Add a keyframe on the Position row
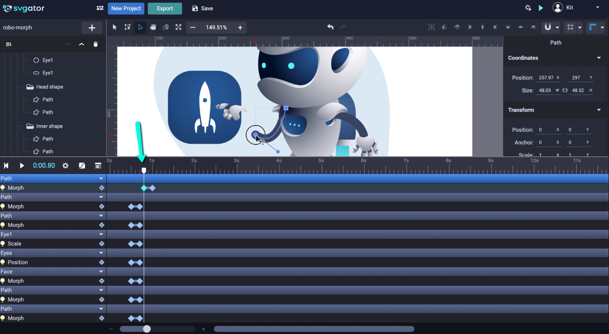The width and height of the screenshot is (609, 334). point(102,262)
